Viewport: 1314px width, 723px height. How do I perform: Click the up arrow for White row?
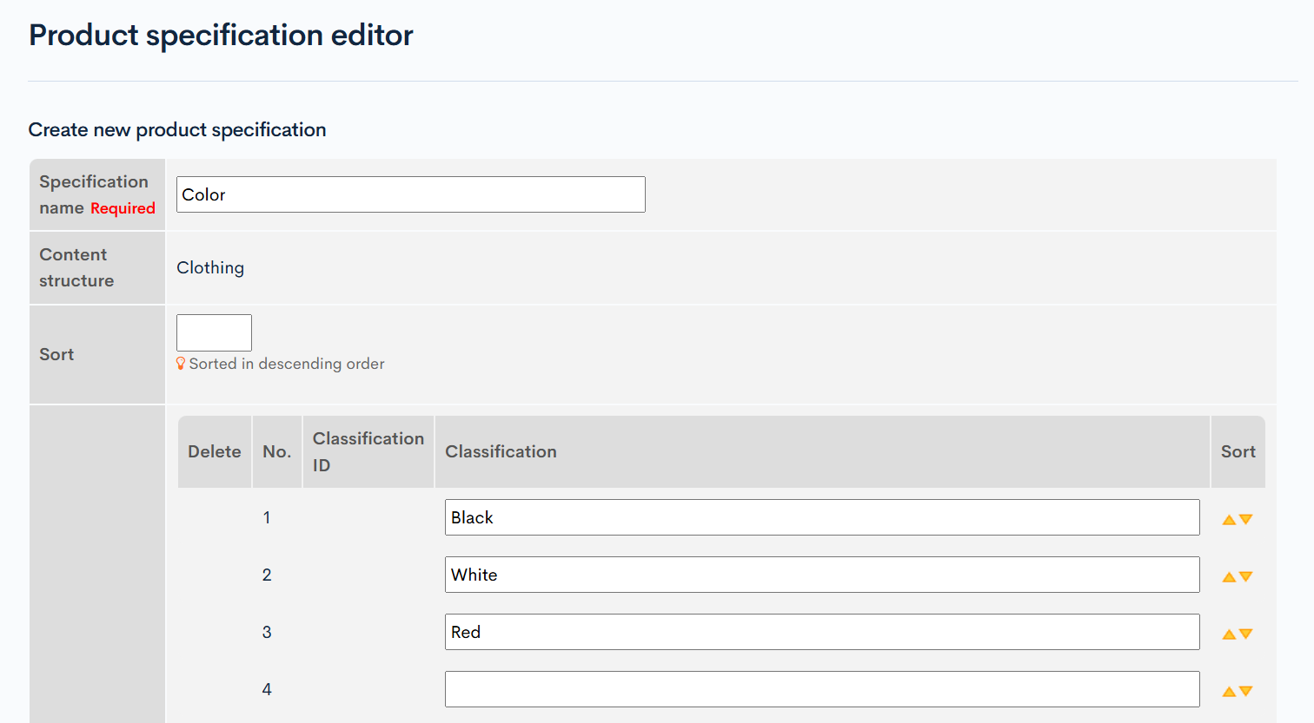[x=1229, y=577]
